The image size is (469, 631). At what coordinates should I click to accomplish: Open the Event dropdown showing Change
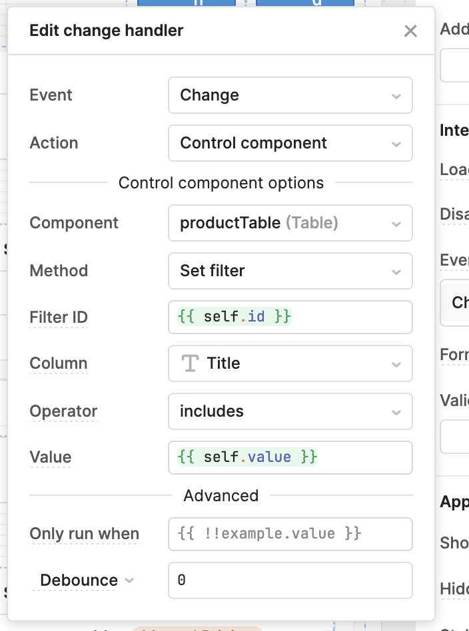pyautogui.click(x=290, y=95)
